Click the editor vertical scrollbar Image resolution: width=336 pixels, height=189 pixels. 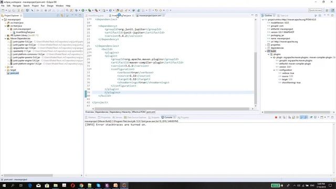click(256, 78)
